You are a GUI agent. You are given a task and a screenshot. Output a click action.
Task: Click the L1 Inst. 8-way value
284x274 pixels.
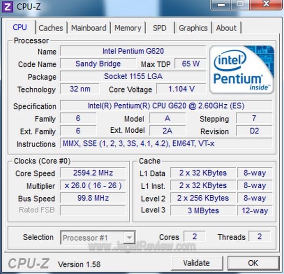(255, 185)
